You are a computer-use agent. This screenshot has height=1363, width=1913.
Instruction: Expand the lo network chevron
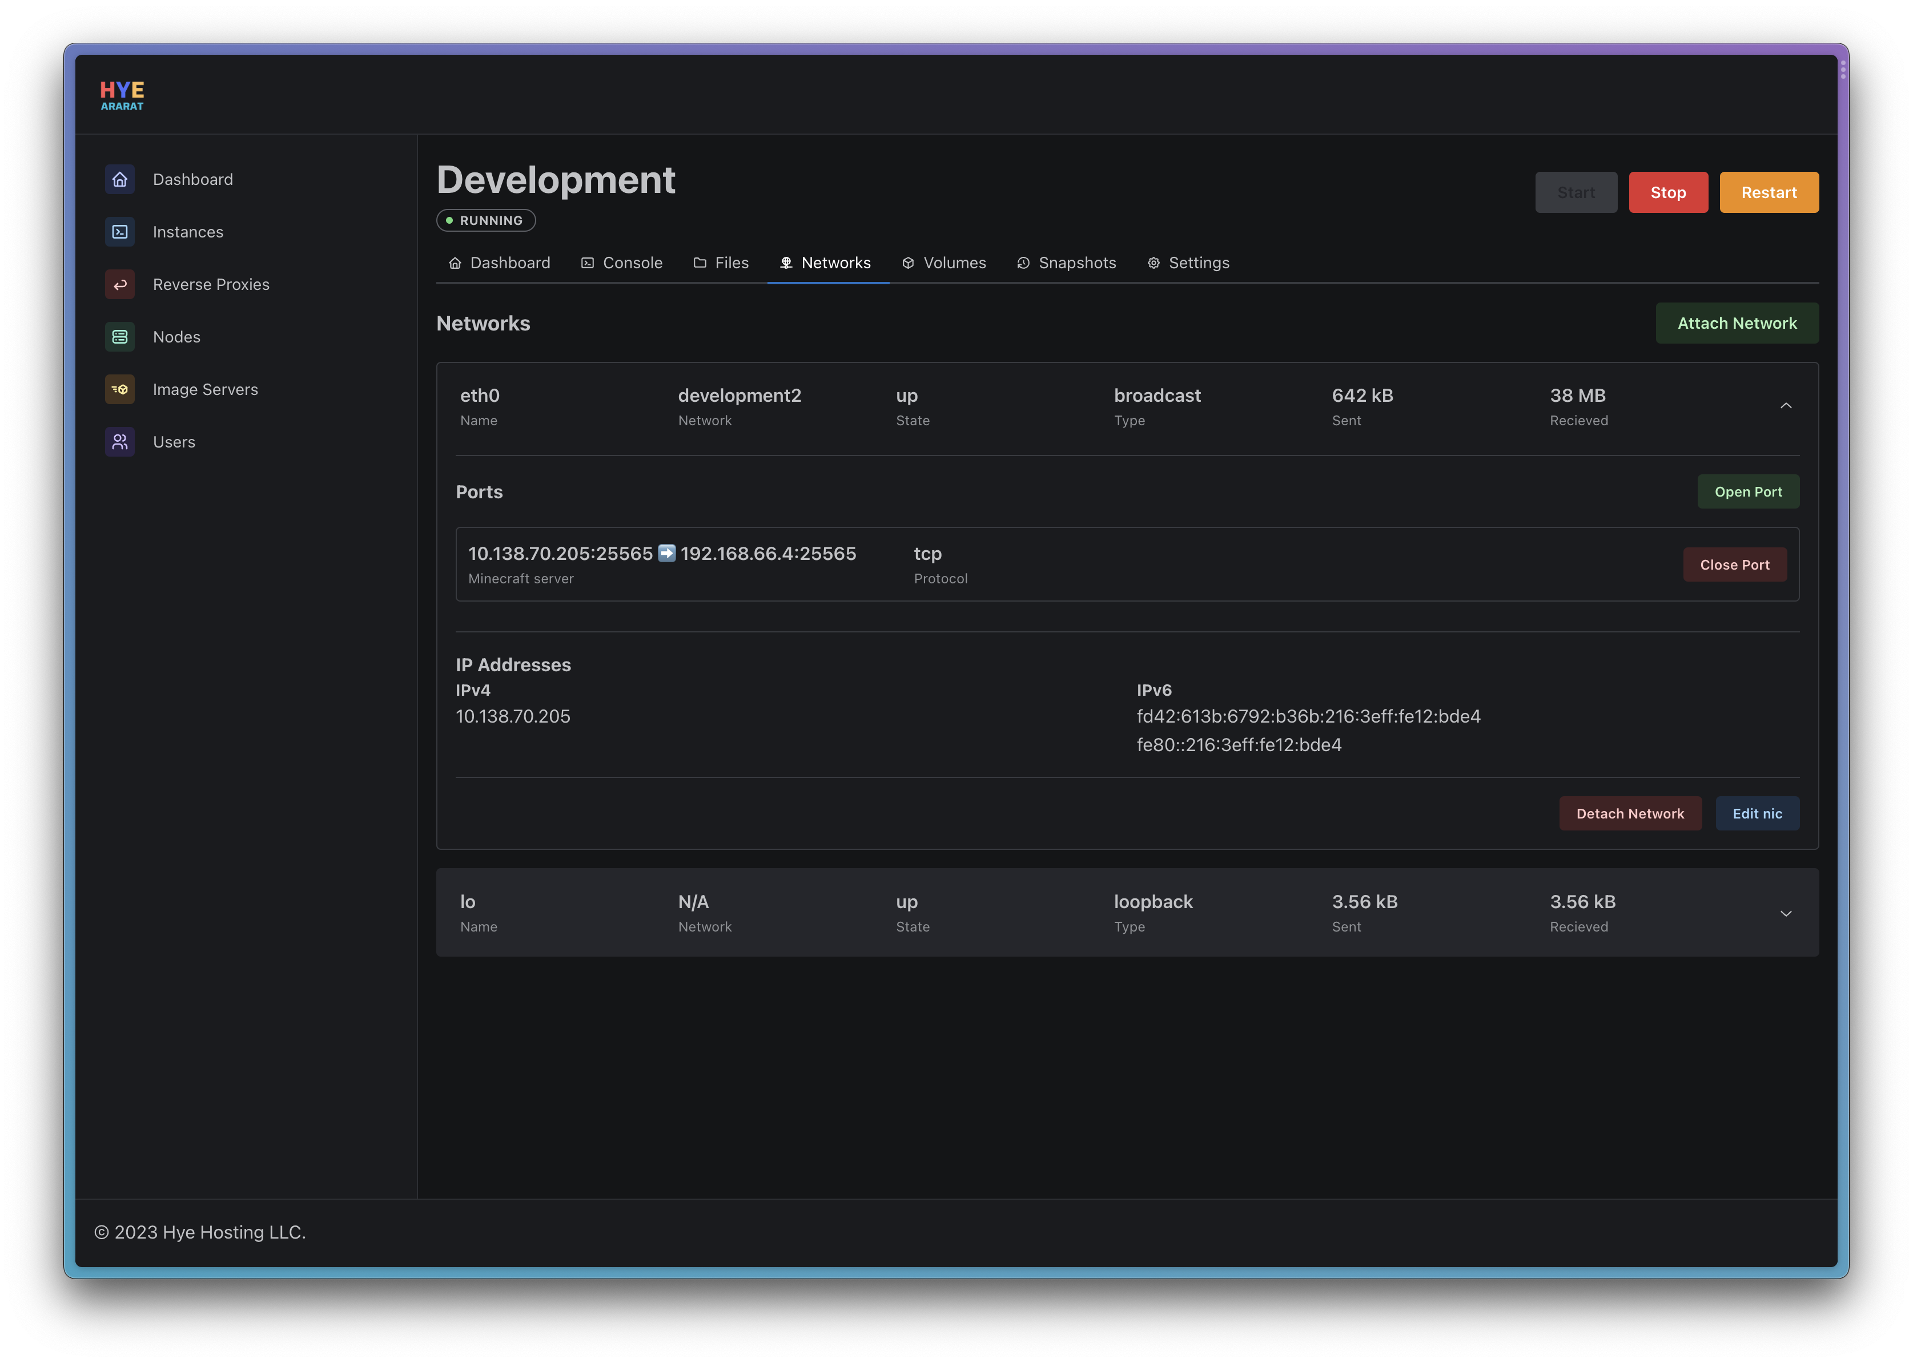tap(1786, 913)
